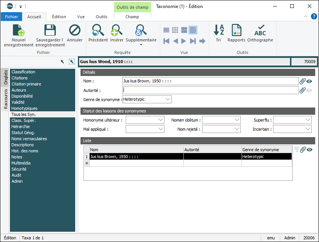Click the Précédent search icon

98,30
